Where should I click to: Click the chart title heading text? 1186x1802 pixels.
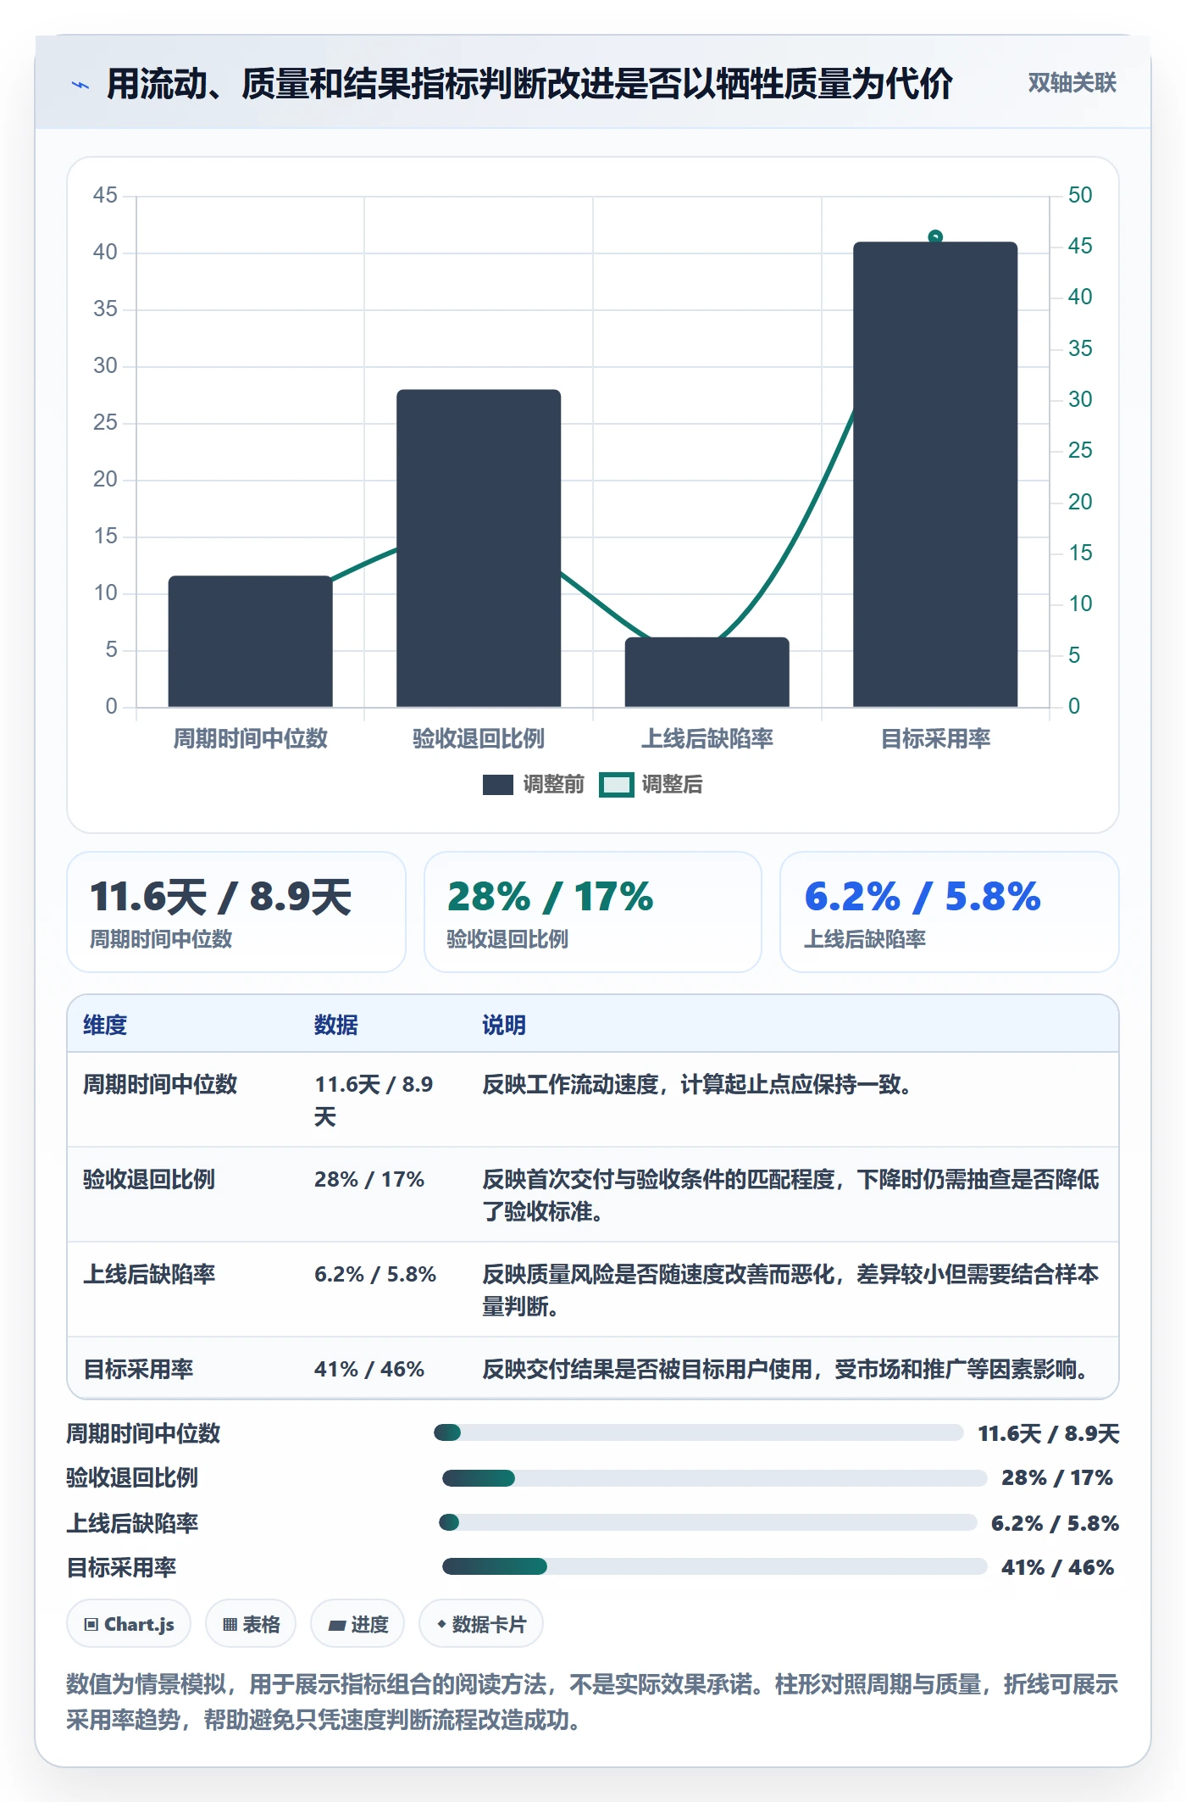pyautogui.click(x=529, y=84)
